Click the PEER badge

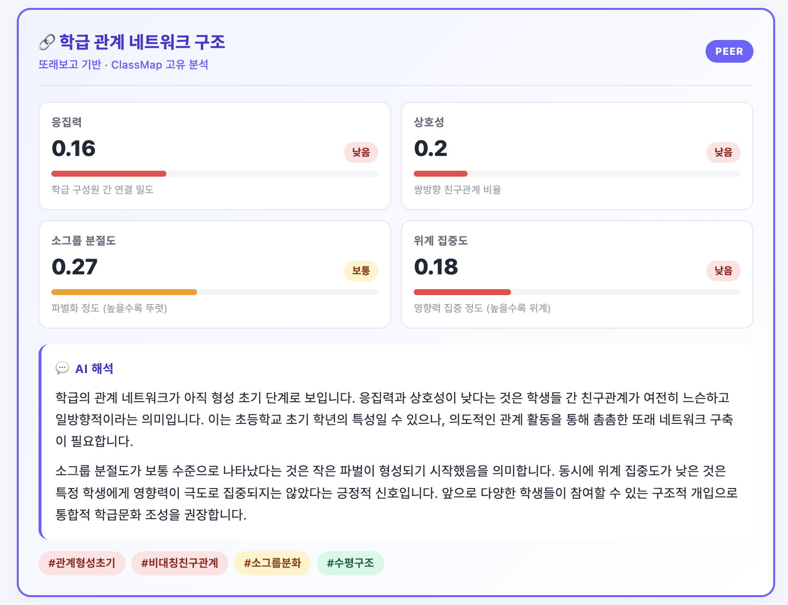pos(729,51)
